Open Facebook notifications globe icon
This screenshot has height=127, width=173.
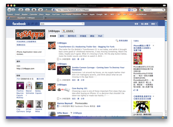[36, 24]
